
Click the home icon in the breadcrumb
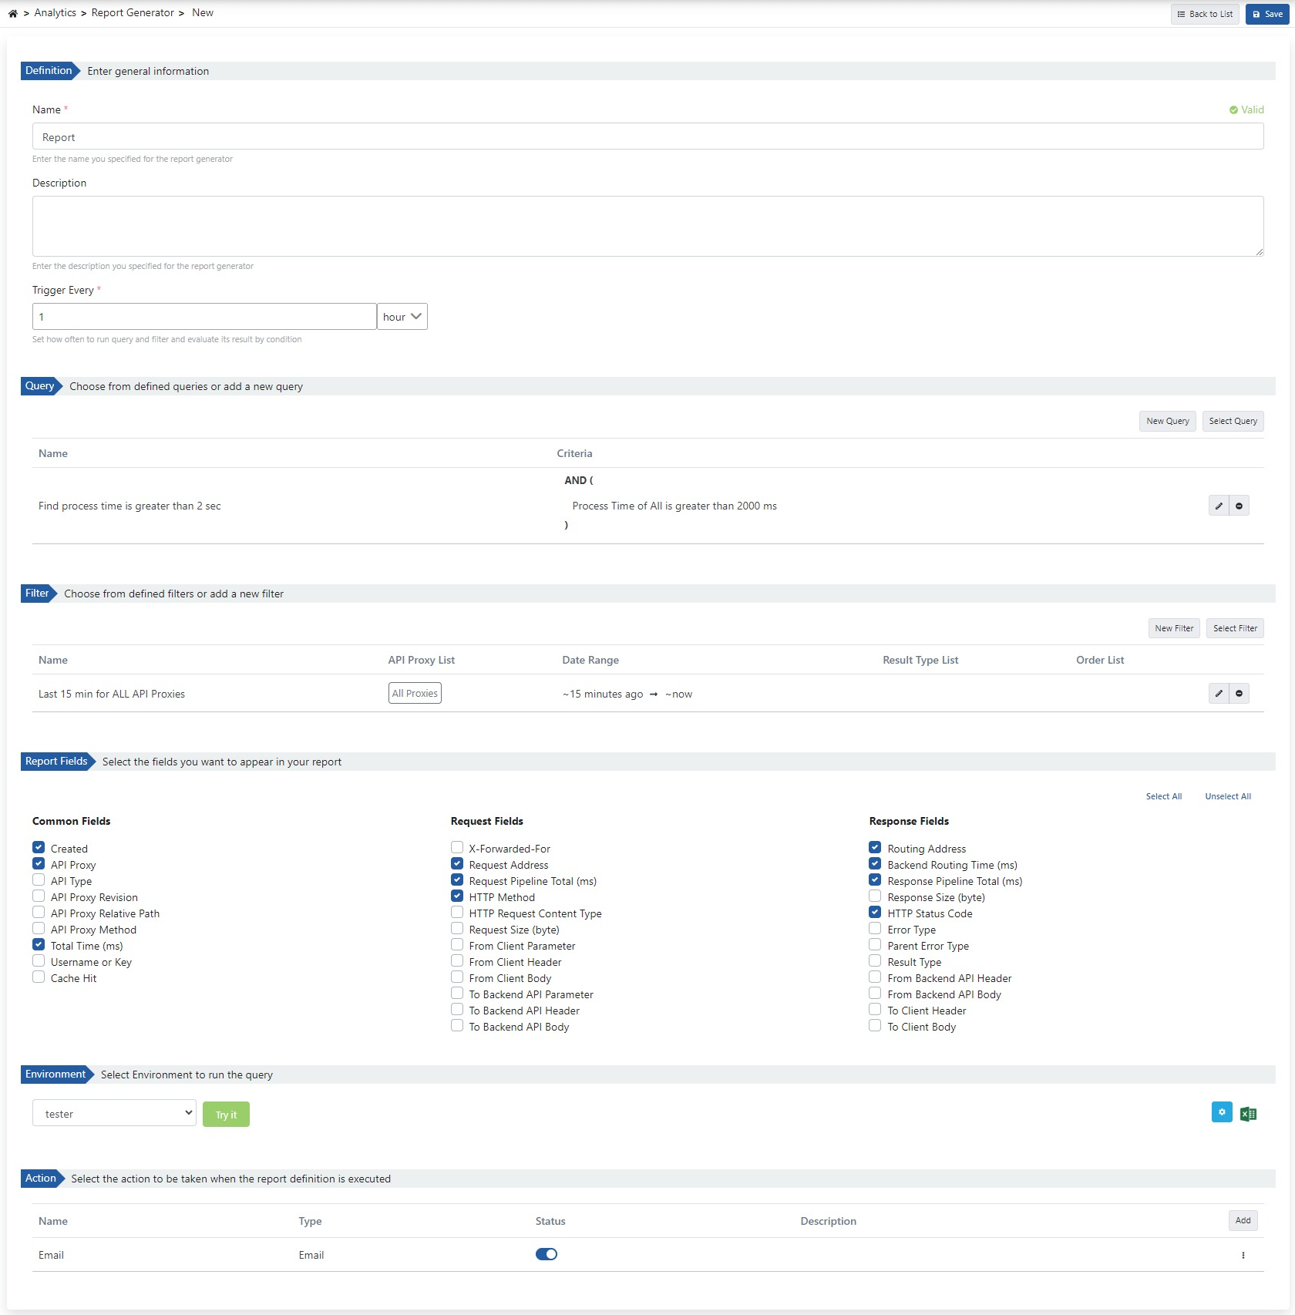click(13, 12)
